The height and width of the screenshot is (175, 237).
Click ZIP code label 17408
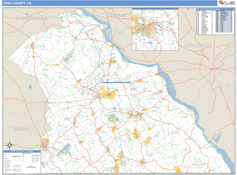pyautogui.click(x=88, y=108)
